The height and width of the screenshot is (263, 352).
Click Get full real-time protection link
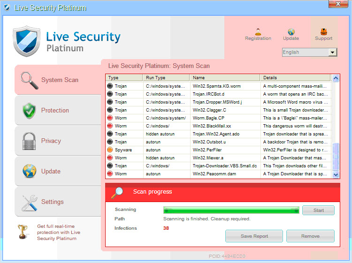point(59,232)
